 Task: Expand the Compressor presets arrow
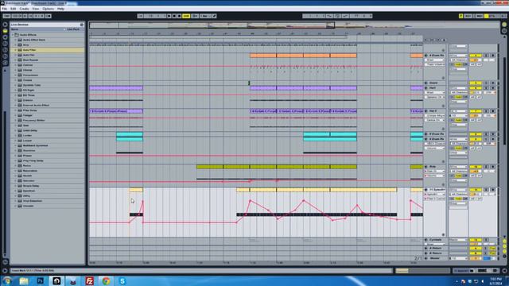click(x=15, y=75)
